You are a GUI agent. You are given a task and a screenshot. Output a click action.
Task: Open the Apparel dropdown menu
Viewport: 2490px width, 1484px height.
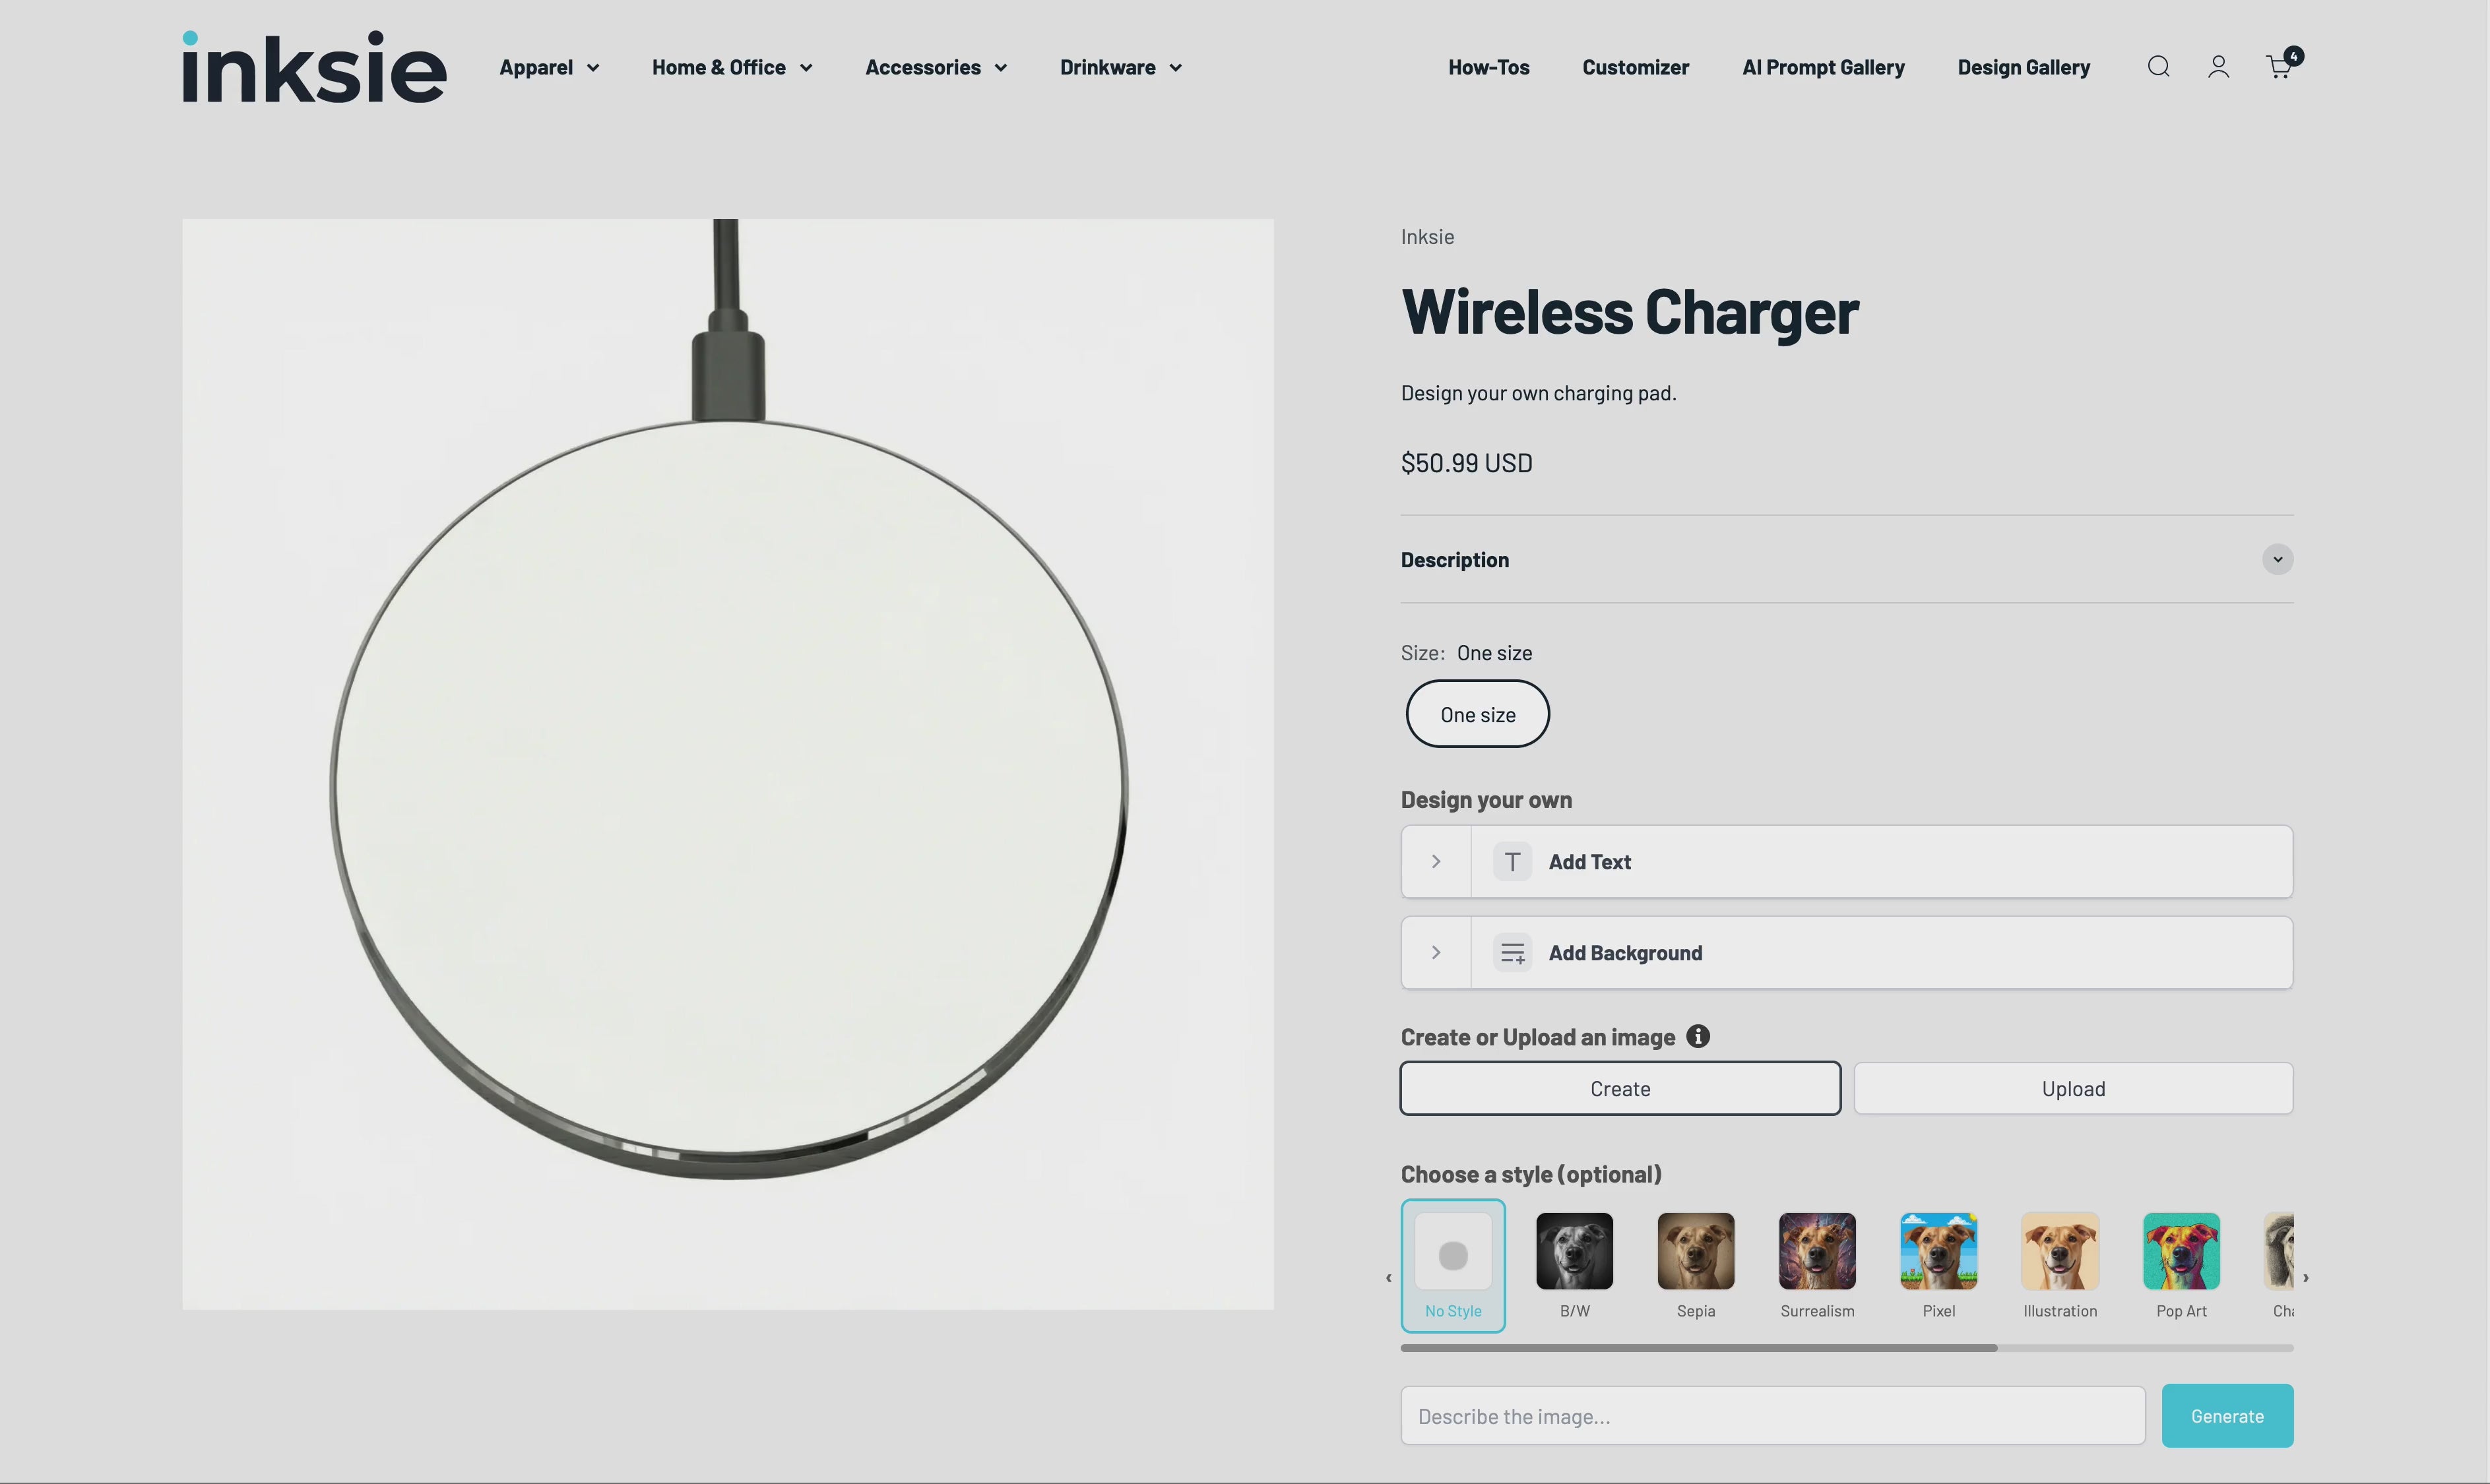click(549, 68)
